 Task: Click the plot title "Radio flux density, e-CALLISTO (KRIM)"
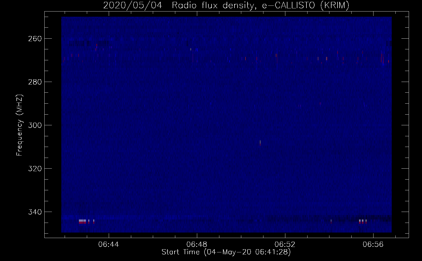tap(260, 5)
